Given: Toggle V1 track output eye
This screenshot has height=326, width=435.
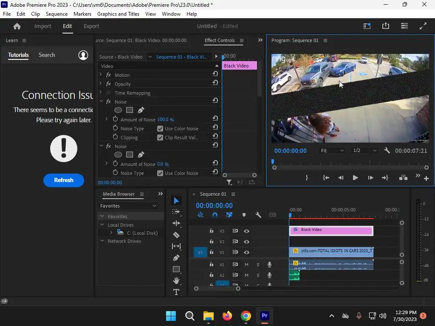Looking at the screenshot, I should coord(246,252).
